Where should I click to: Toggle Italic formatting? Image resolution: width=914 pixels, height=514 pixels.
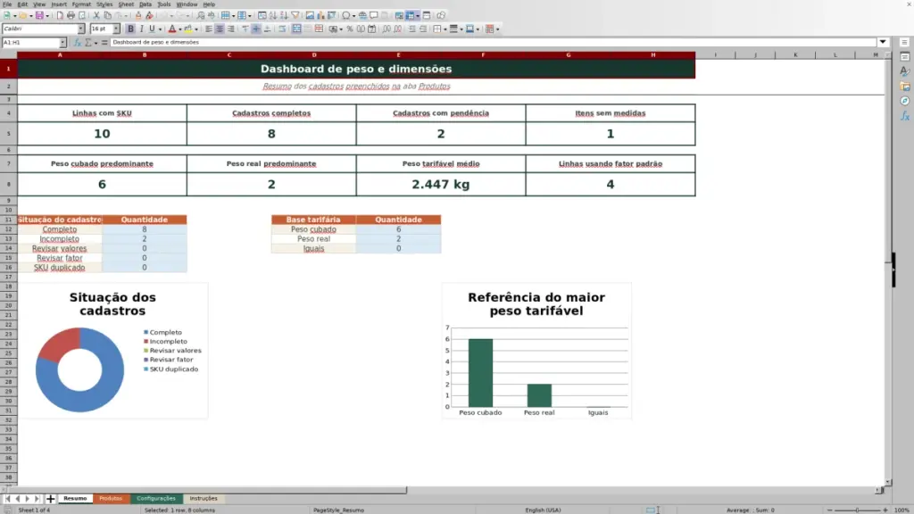tap(142, 29)
